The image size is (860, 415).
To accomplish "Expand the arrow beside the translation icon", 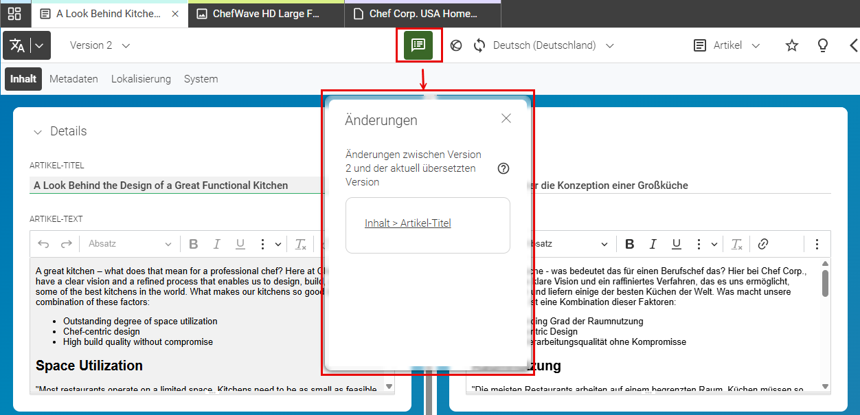I will click(40, 45).
